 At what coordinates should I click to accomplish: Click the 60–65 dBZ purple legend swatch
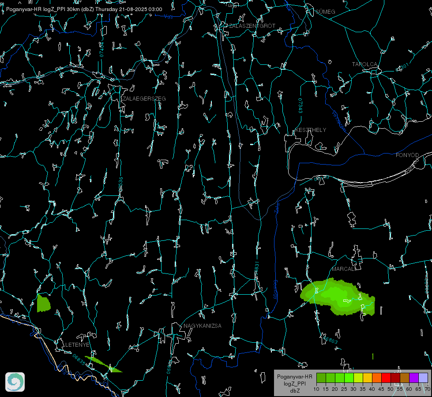point(414,378)
